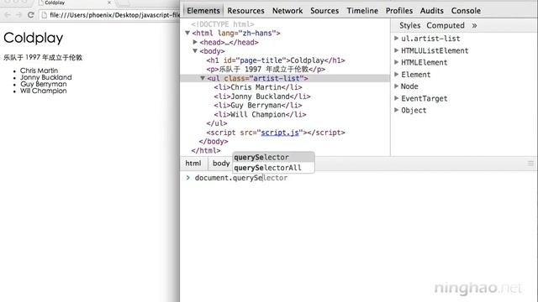Open the Elements panel tab
538x302 pixels.
coord(203,11)
